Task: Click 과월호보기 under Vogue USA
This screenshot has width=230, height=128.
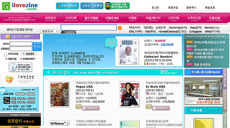Action: coord(91,108)
